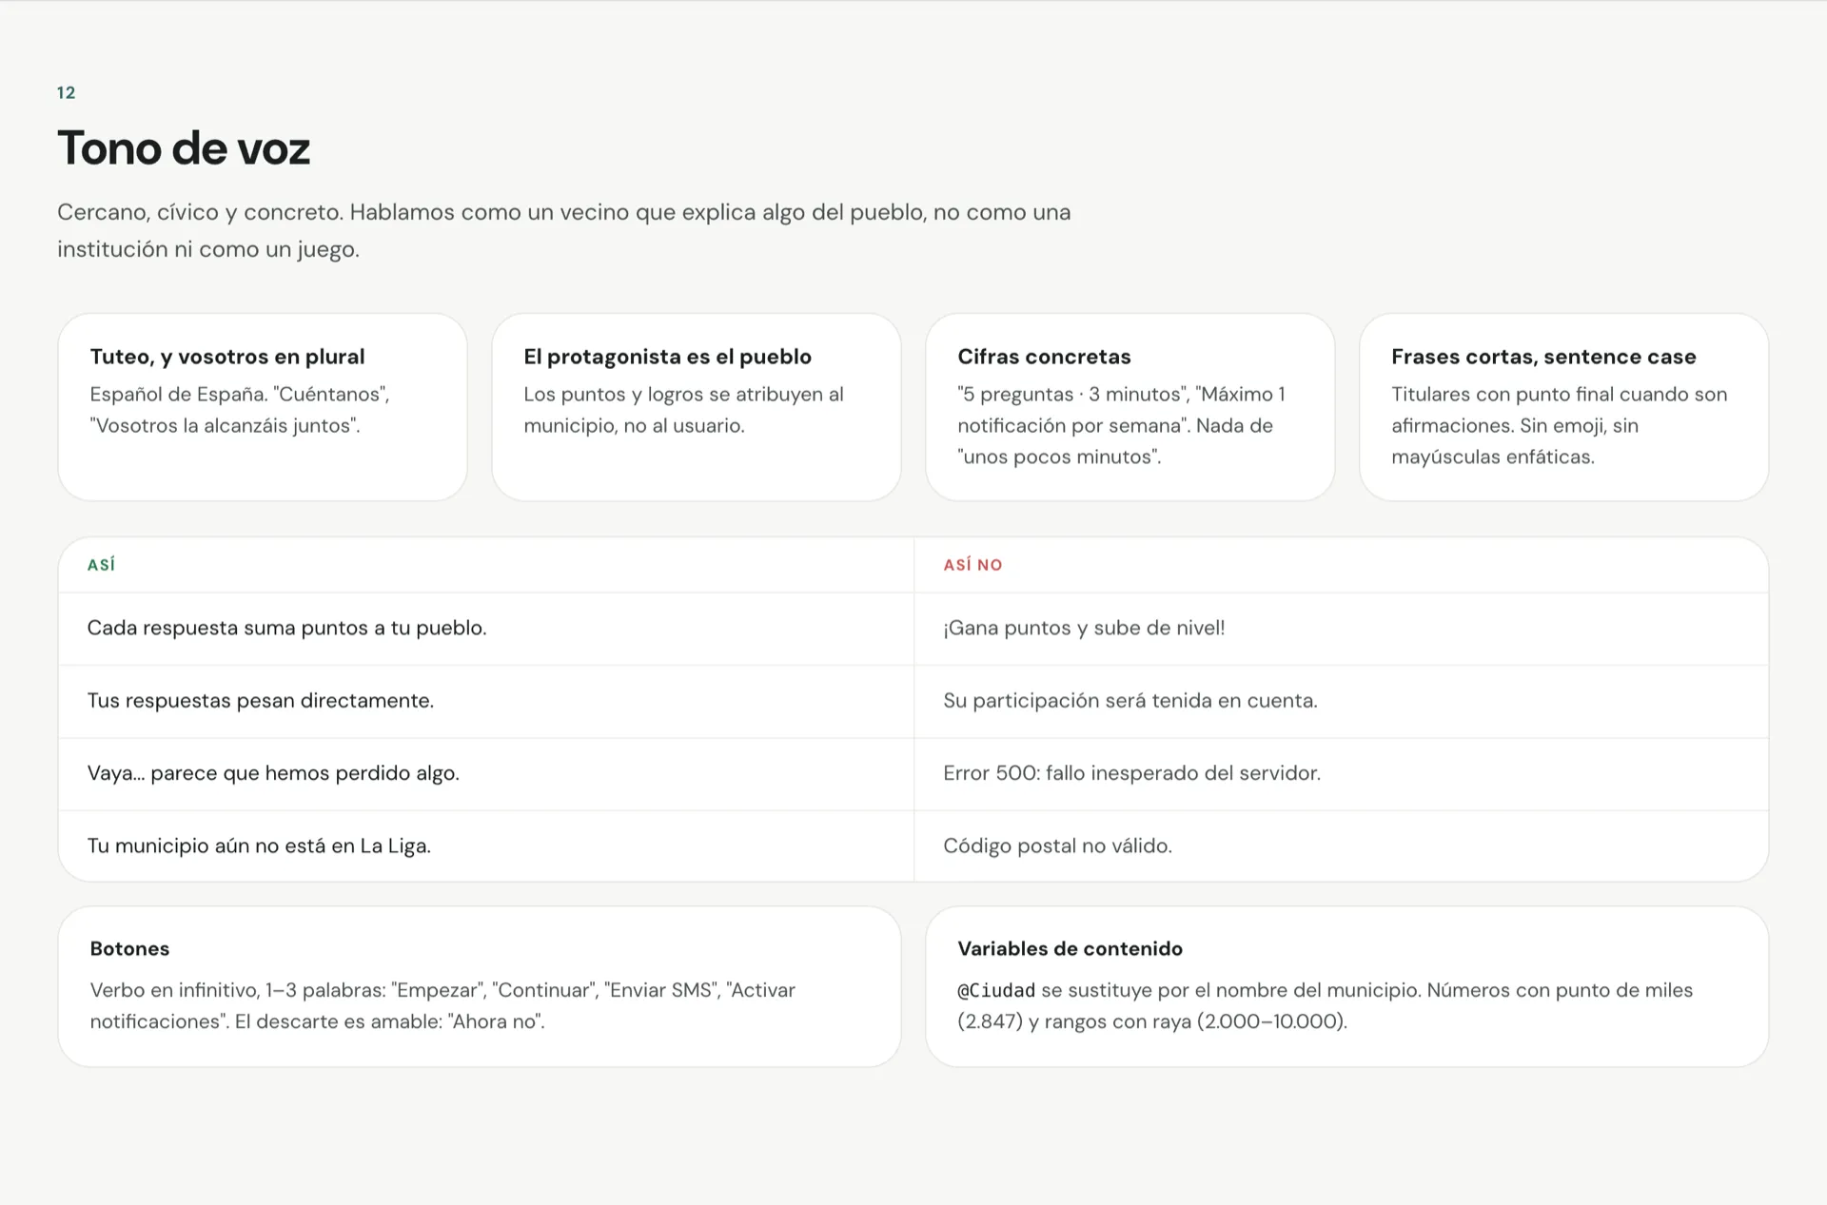Screen dimensions: 1827x1205
Task: Select the intro paragraph starting "Cercano, cívico y concreto"
Action: point(564,230)
